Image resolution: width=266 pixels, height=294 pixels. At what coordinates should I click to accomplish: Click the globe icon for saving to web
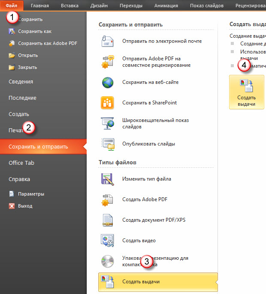pyautogui.click(x=108, y=82)
